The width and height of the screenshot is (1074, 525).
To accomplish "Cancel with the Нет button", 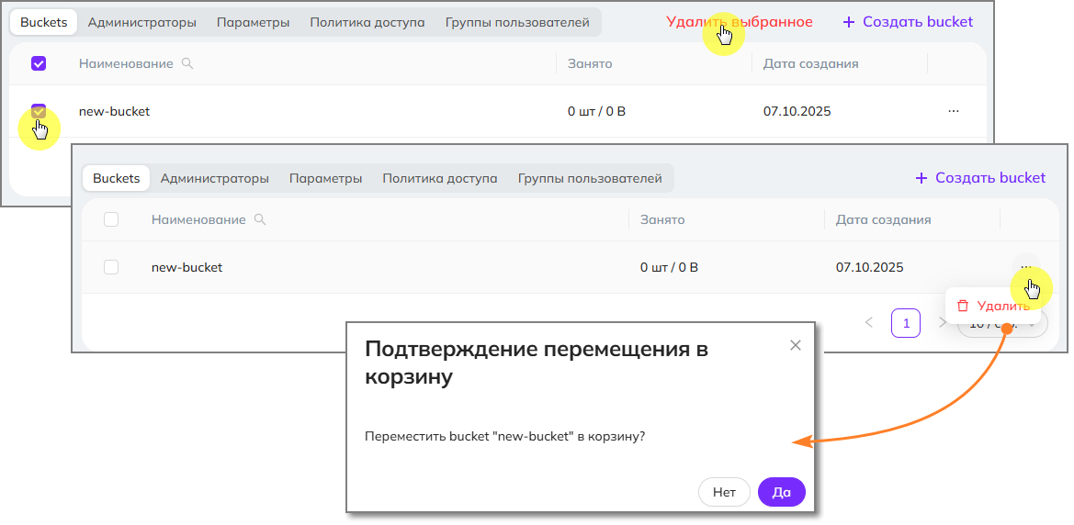I will click(x=724, y=492).
